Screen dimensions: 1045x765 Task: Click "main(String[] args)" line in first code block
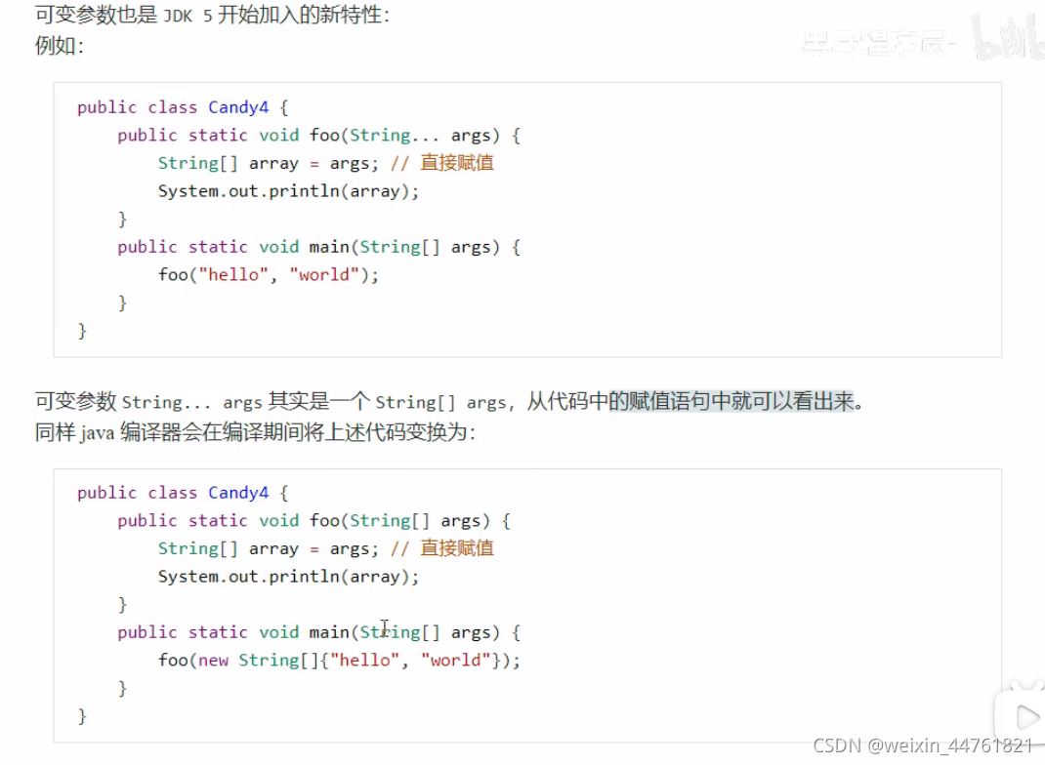pyautogui.click(x=318, y=247)
